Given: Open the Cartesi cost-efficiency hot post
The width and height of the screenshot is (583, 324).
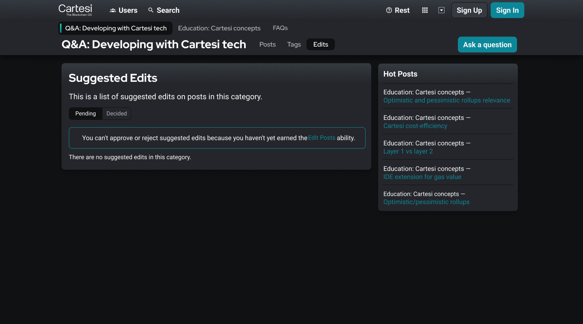Looking at the screenshot, I should (415, 126).
